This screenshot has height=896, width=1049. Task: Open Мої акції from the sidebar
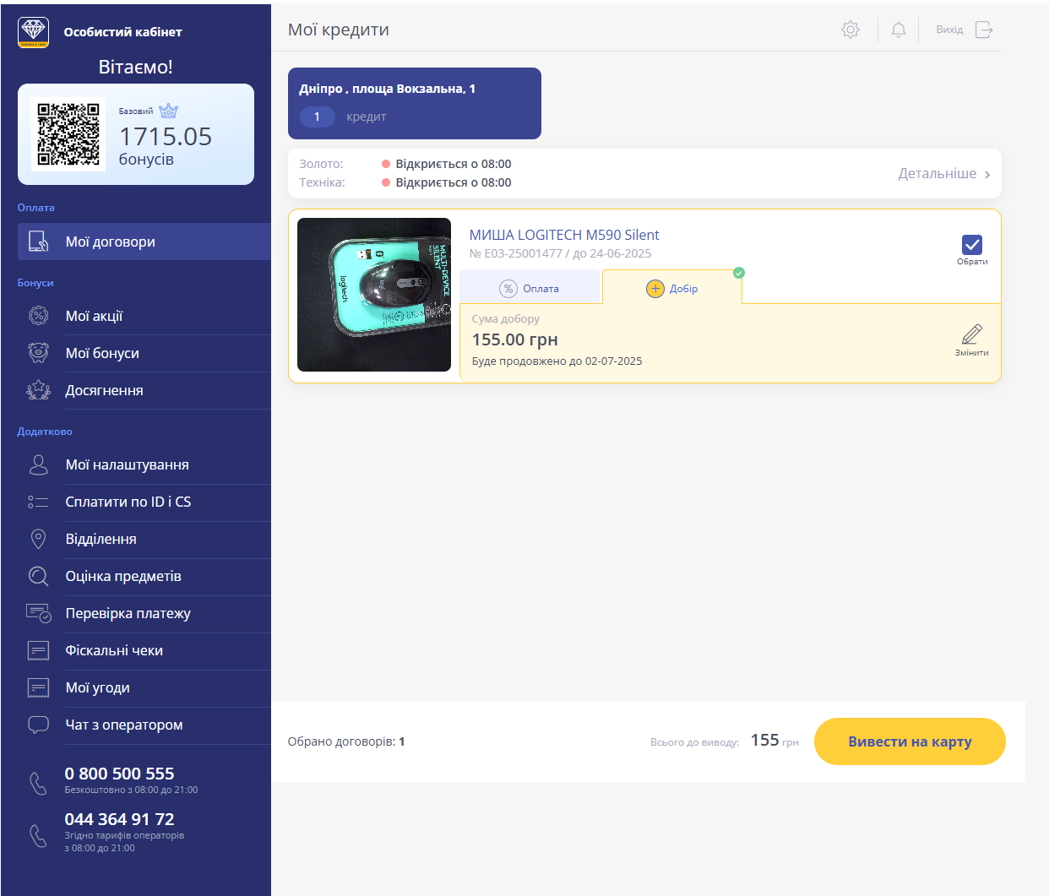pos(94,316)
